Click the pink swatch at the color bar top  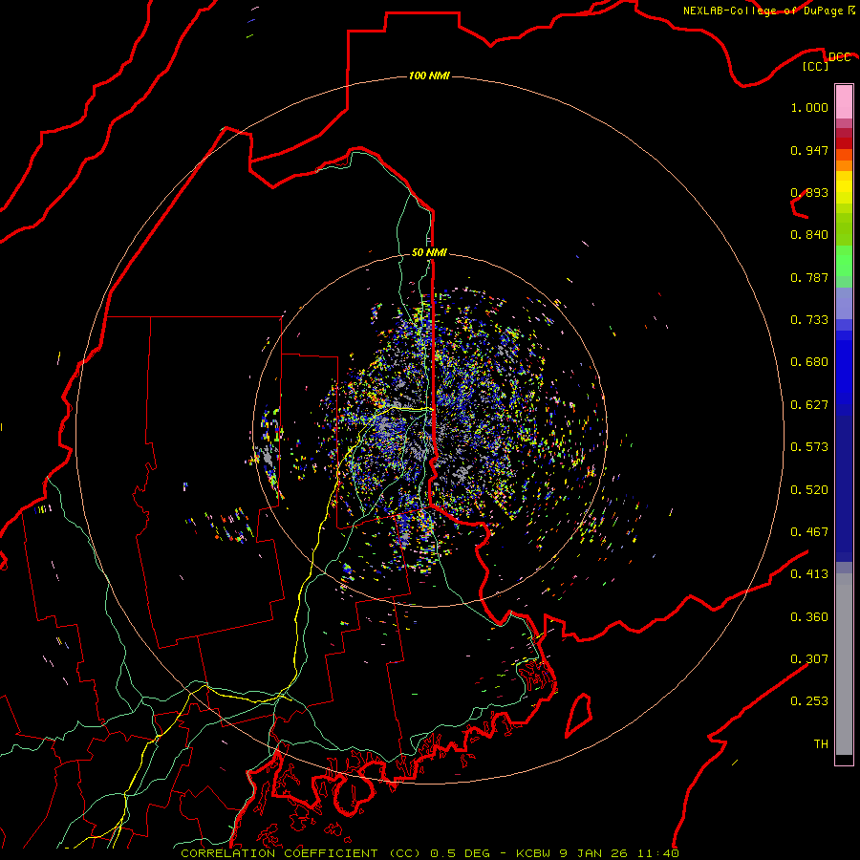pos(844,101)
